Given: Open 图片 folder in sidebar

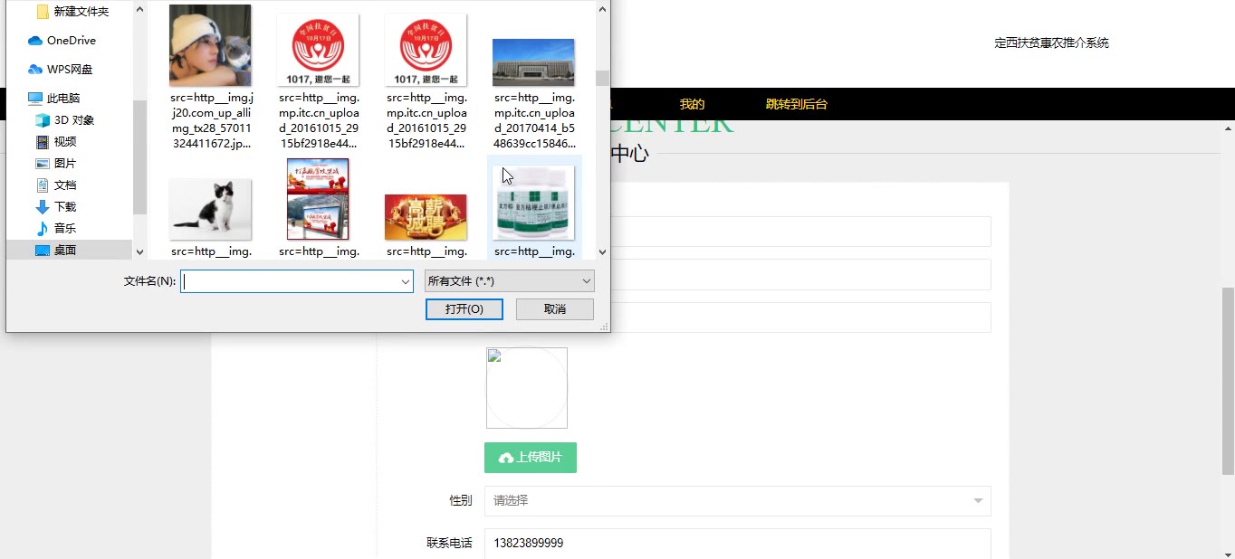Looking at the screenshot, I should pos(65,164).
